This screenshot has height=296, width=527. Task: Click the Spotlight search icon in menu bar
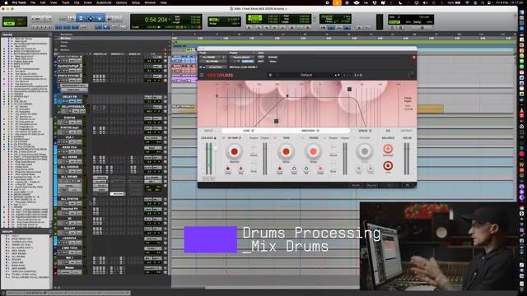[x=483, y=2]
